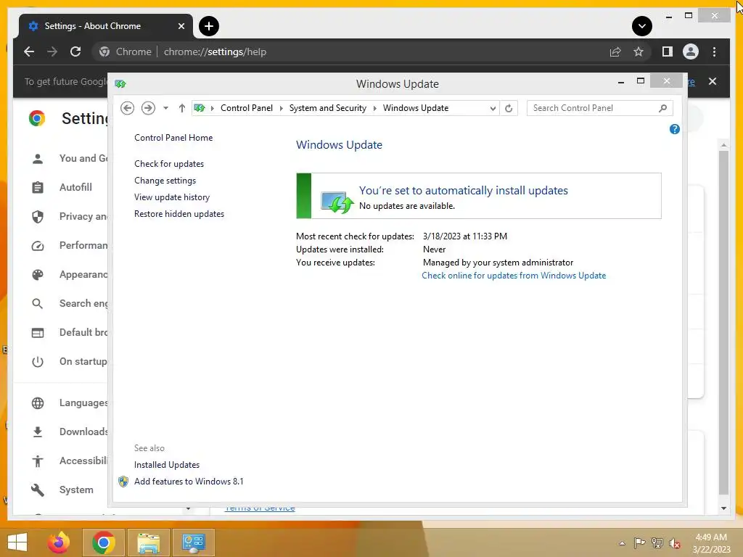Open Appearance settings section
743x557 pixels.
point(69,274)
